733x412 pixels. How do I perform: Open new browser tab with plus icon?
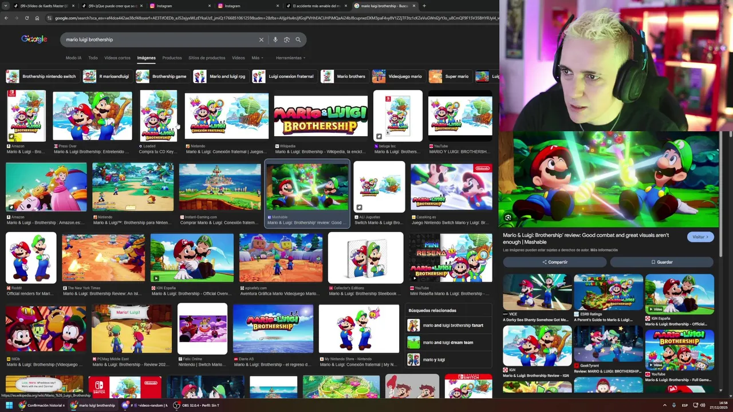(424, 6)
